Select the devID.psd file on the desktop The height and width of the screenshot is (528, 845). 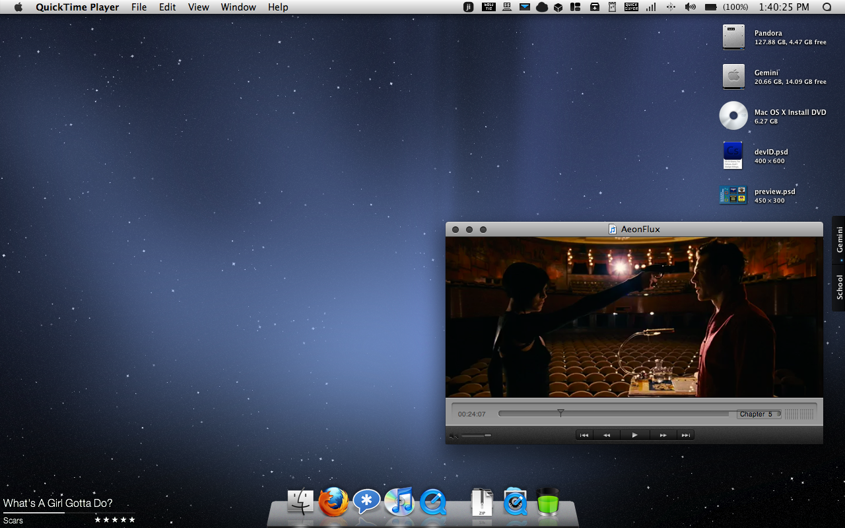pyautogui.click(x=733, y=156)
